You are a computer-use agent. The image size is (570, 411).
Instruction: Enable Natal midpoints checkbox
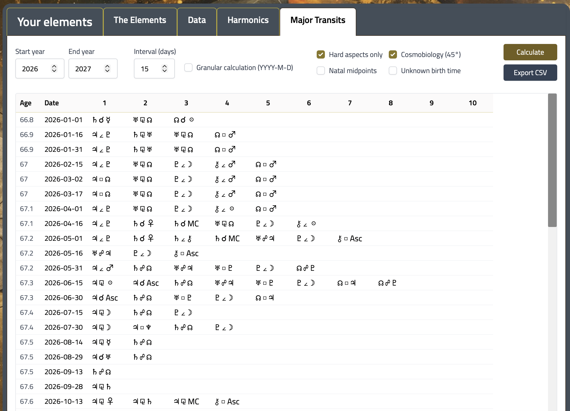321,71
